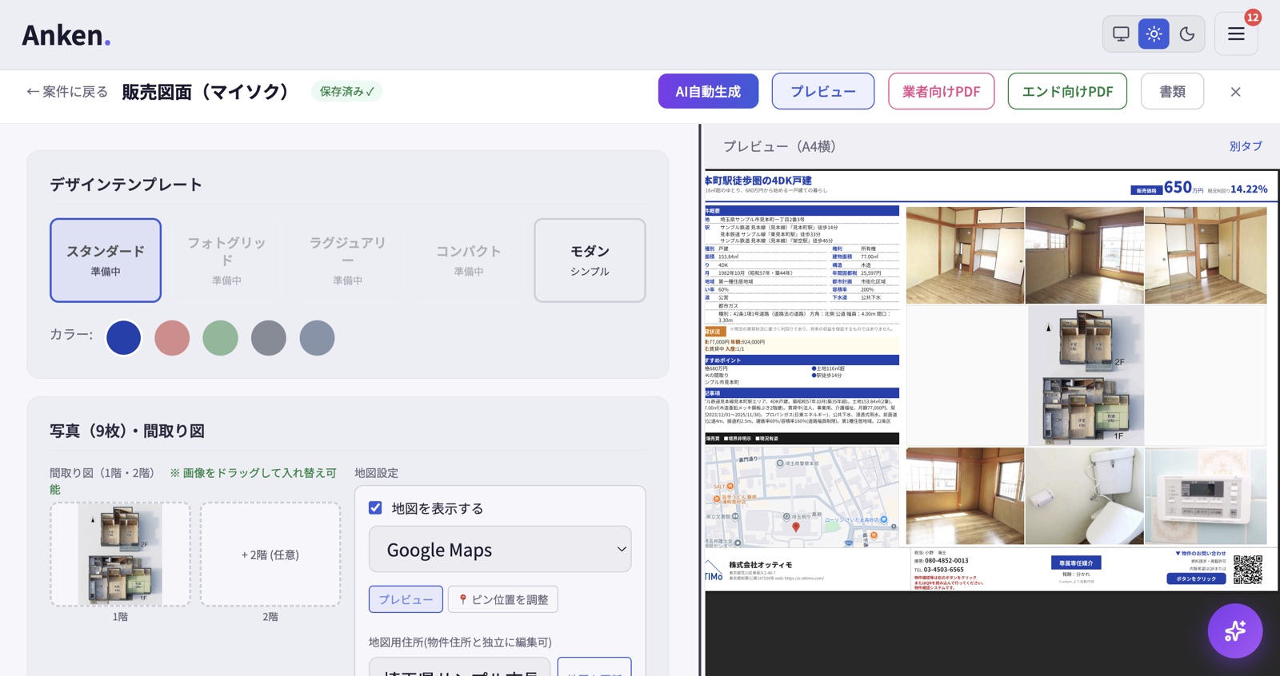Select the スタンダード design template

(x=106, y=260)
